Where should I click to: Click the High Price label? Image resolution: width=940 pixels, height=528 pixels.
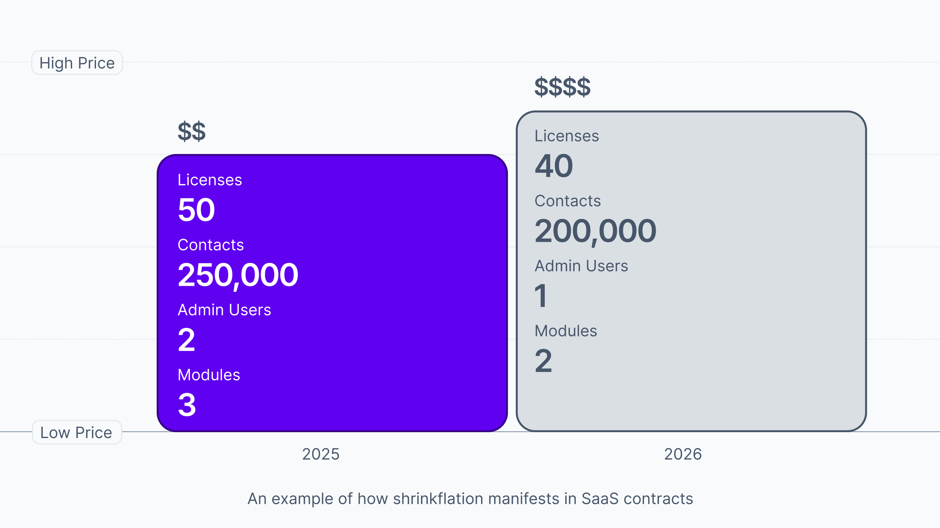(77, 63)
